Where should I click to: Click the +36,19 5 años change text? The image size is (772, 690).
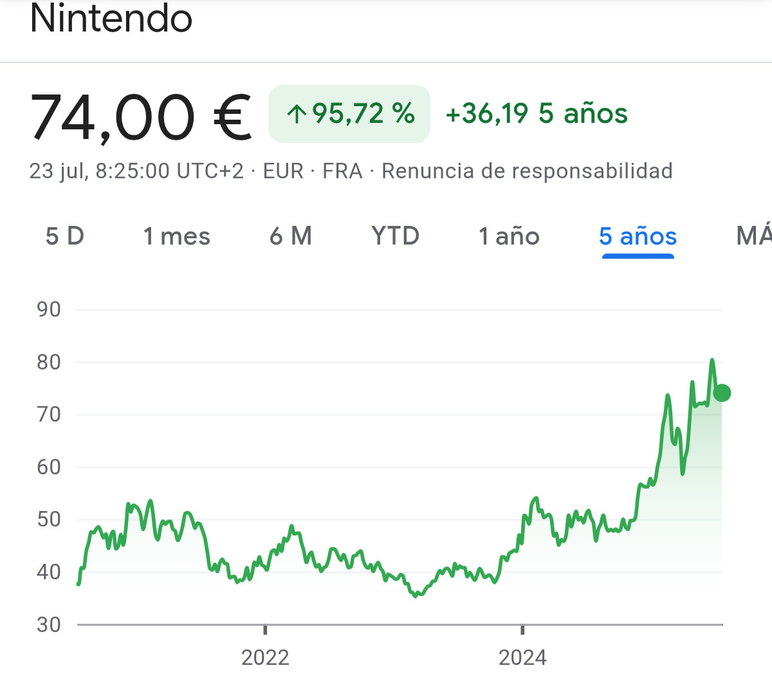click(x=537, y=114)
